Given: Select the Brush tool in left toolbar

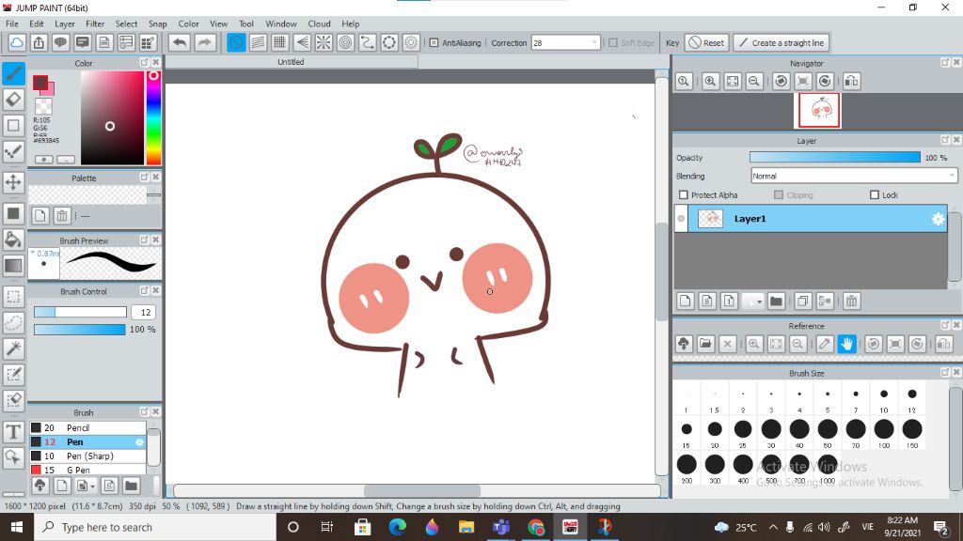Looking at the screenshot, I should tap(13, 73).
